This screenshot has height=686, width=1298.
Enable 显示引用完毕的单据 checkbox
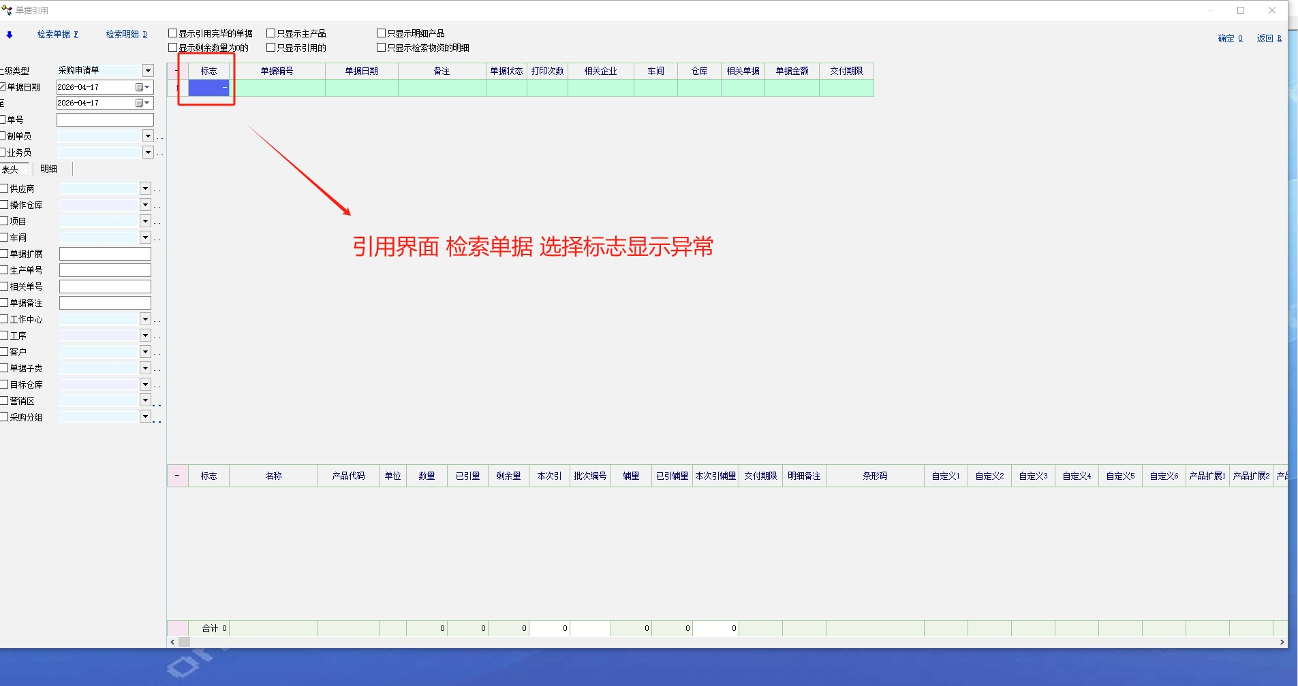(173, 33)
